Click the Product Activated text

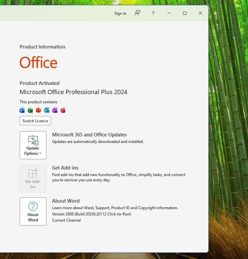point(40,83)
